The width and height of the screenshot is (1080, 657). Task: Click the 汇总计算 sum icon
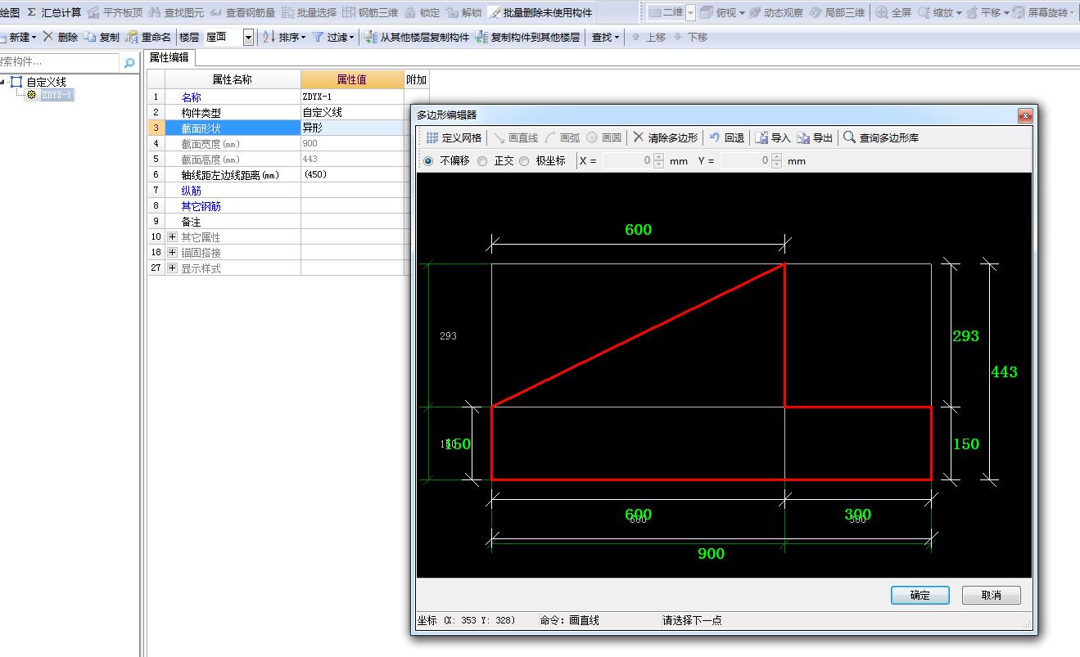click(31, 12)
